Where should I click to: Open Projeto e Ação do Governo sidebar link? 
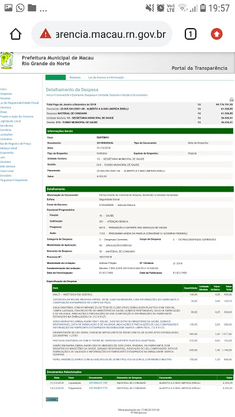click(x=17, y=117)
